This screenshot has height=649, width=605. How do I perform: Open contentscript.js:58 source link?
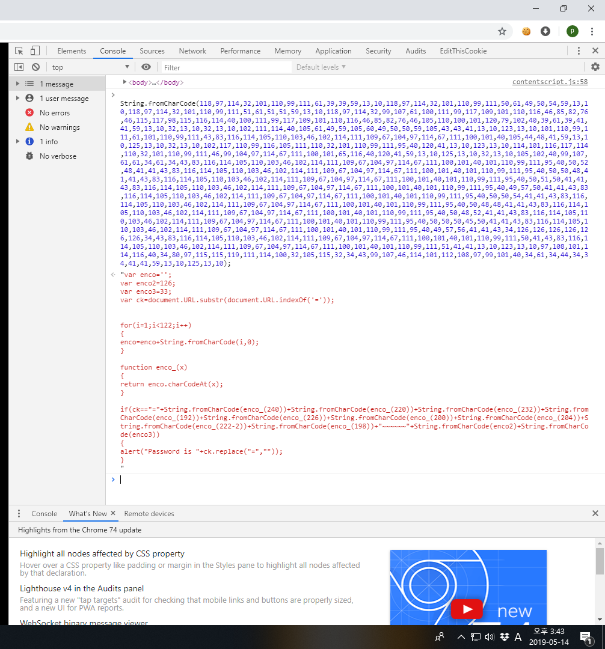(550, 82)
